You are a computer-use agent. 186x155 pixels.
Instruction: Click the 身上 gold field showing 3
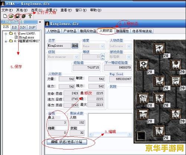click(x=58, y=123)
